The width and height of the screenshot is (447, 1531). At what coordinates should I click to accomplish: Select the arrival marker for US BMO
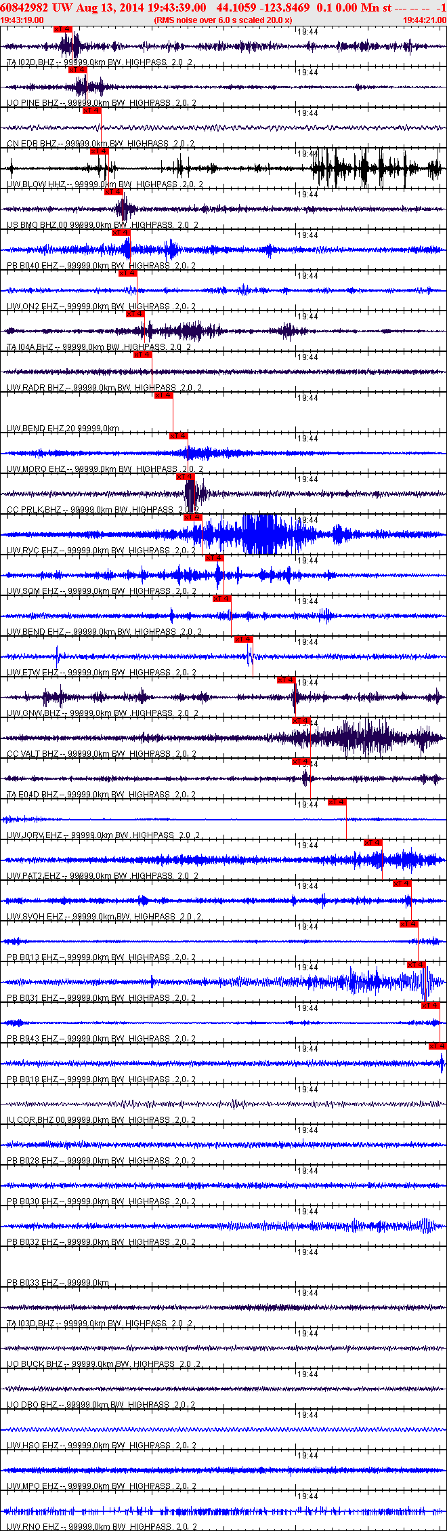click(x=113, y=192)
